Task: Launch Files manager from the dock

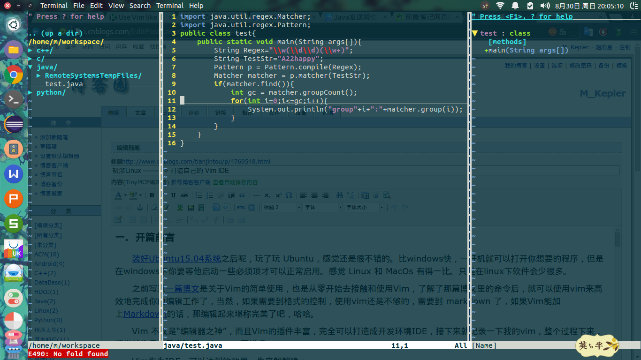Action: pos(14,49)
